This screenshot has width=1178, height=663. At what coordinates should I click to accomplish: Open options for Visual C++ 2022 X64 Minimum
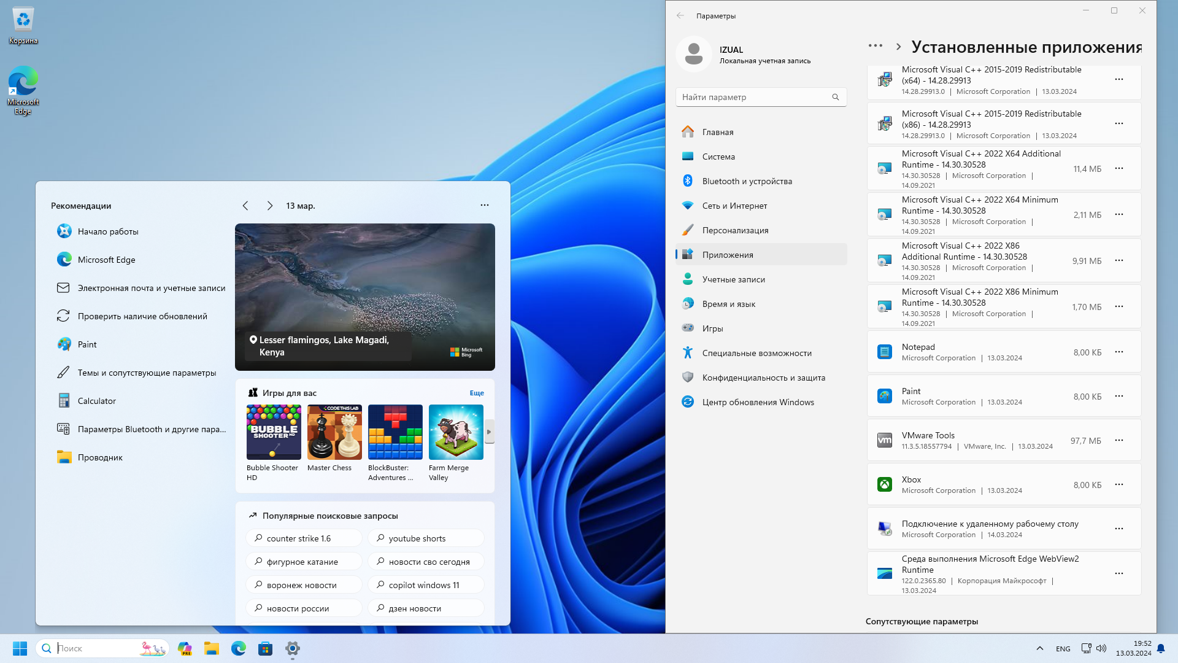click(x=1119, y=215)
